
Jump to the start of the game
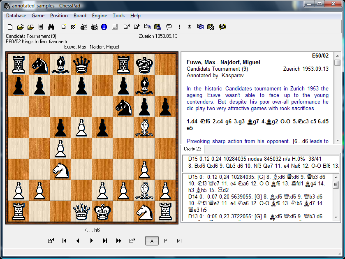(x=65, y=241)
